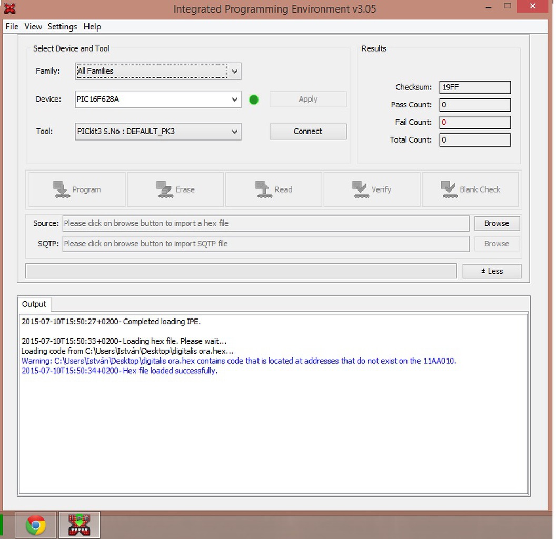
Task: Click the Apply button
Action: (308, 99)
